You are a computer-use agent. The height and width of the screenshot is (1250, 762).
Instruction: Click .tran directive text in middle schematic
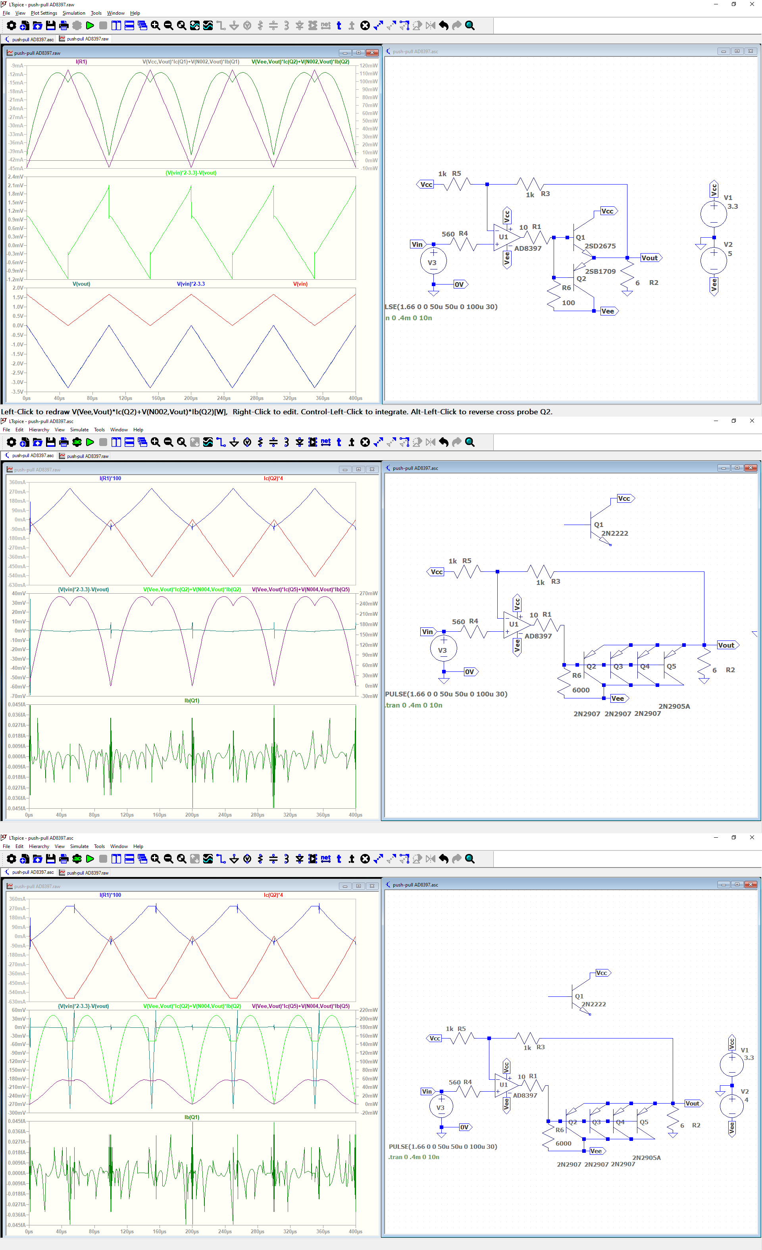tap(414, 705)
